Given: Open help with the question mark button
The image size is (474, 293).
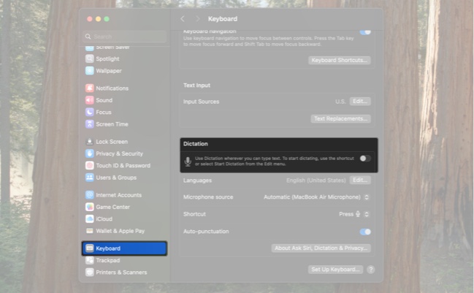Looking at the screenshot, I should pos(371,270).
